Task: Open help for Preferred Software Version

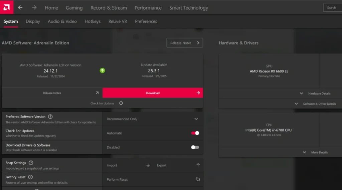Action: point(50,117)
